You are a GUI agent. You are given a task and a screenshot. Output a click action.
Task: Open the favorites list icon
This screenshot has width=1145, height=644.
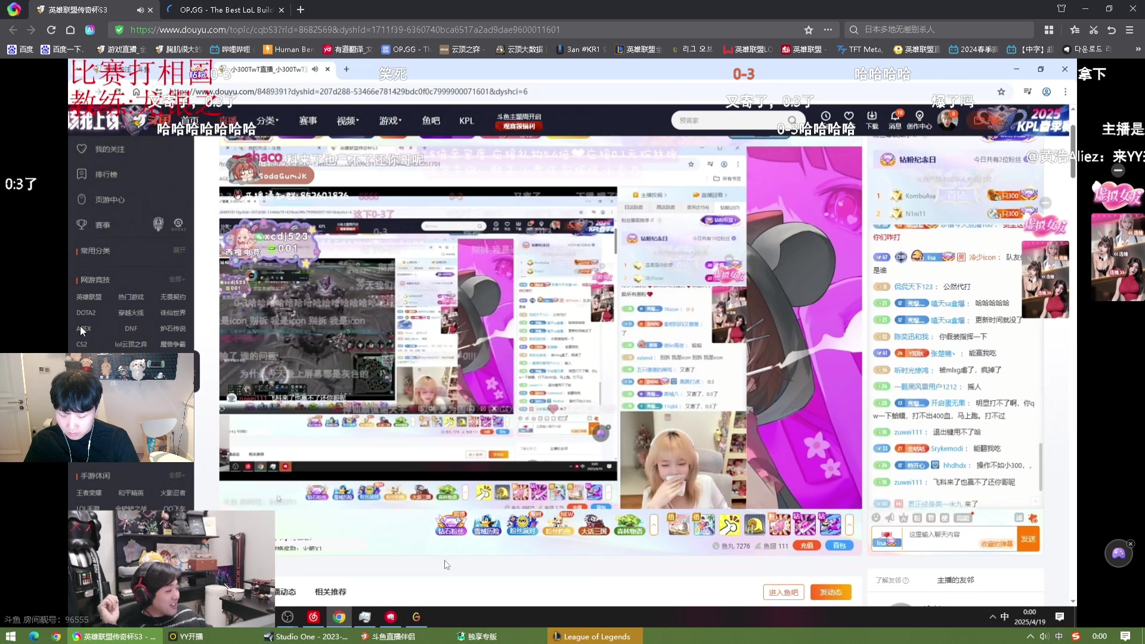1075,30
